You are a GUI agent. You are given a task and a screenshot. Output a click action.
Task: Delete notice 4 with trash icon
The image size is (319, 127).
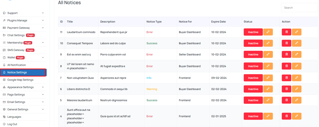(287, 116)
